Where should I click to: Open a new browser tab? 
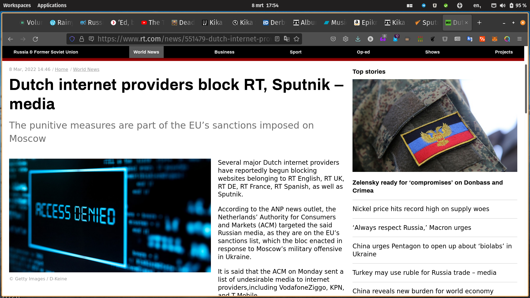click(x=479, y=23)
